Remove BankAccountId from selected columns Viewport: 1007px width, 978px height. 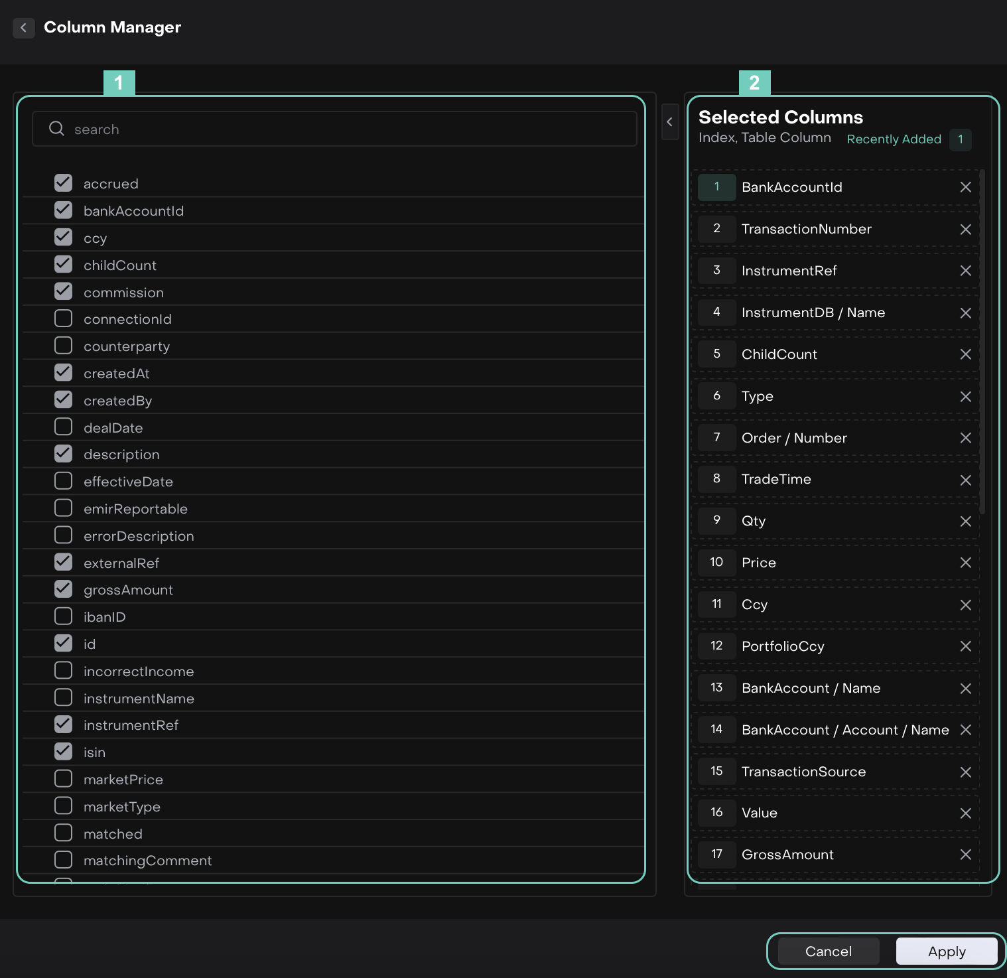click(x=965, y=187)
